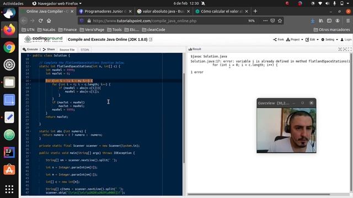The width and height of the screenshot is (353, 198).
Task: Open tracking protection shield icon
Action: coord(82,21)
